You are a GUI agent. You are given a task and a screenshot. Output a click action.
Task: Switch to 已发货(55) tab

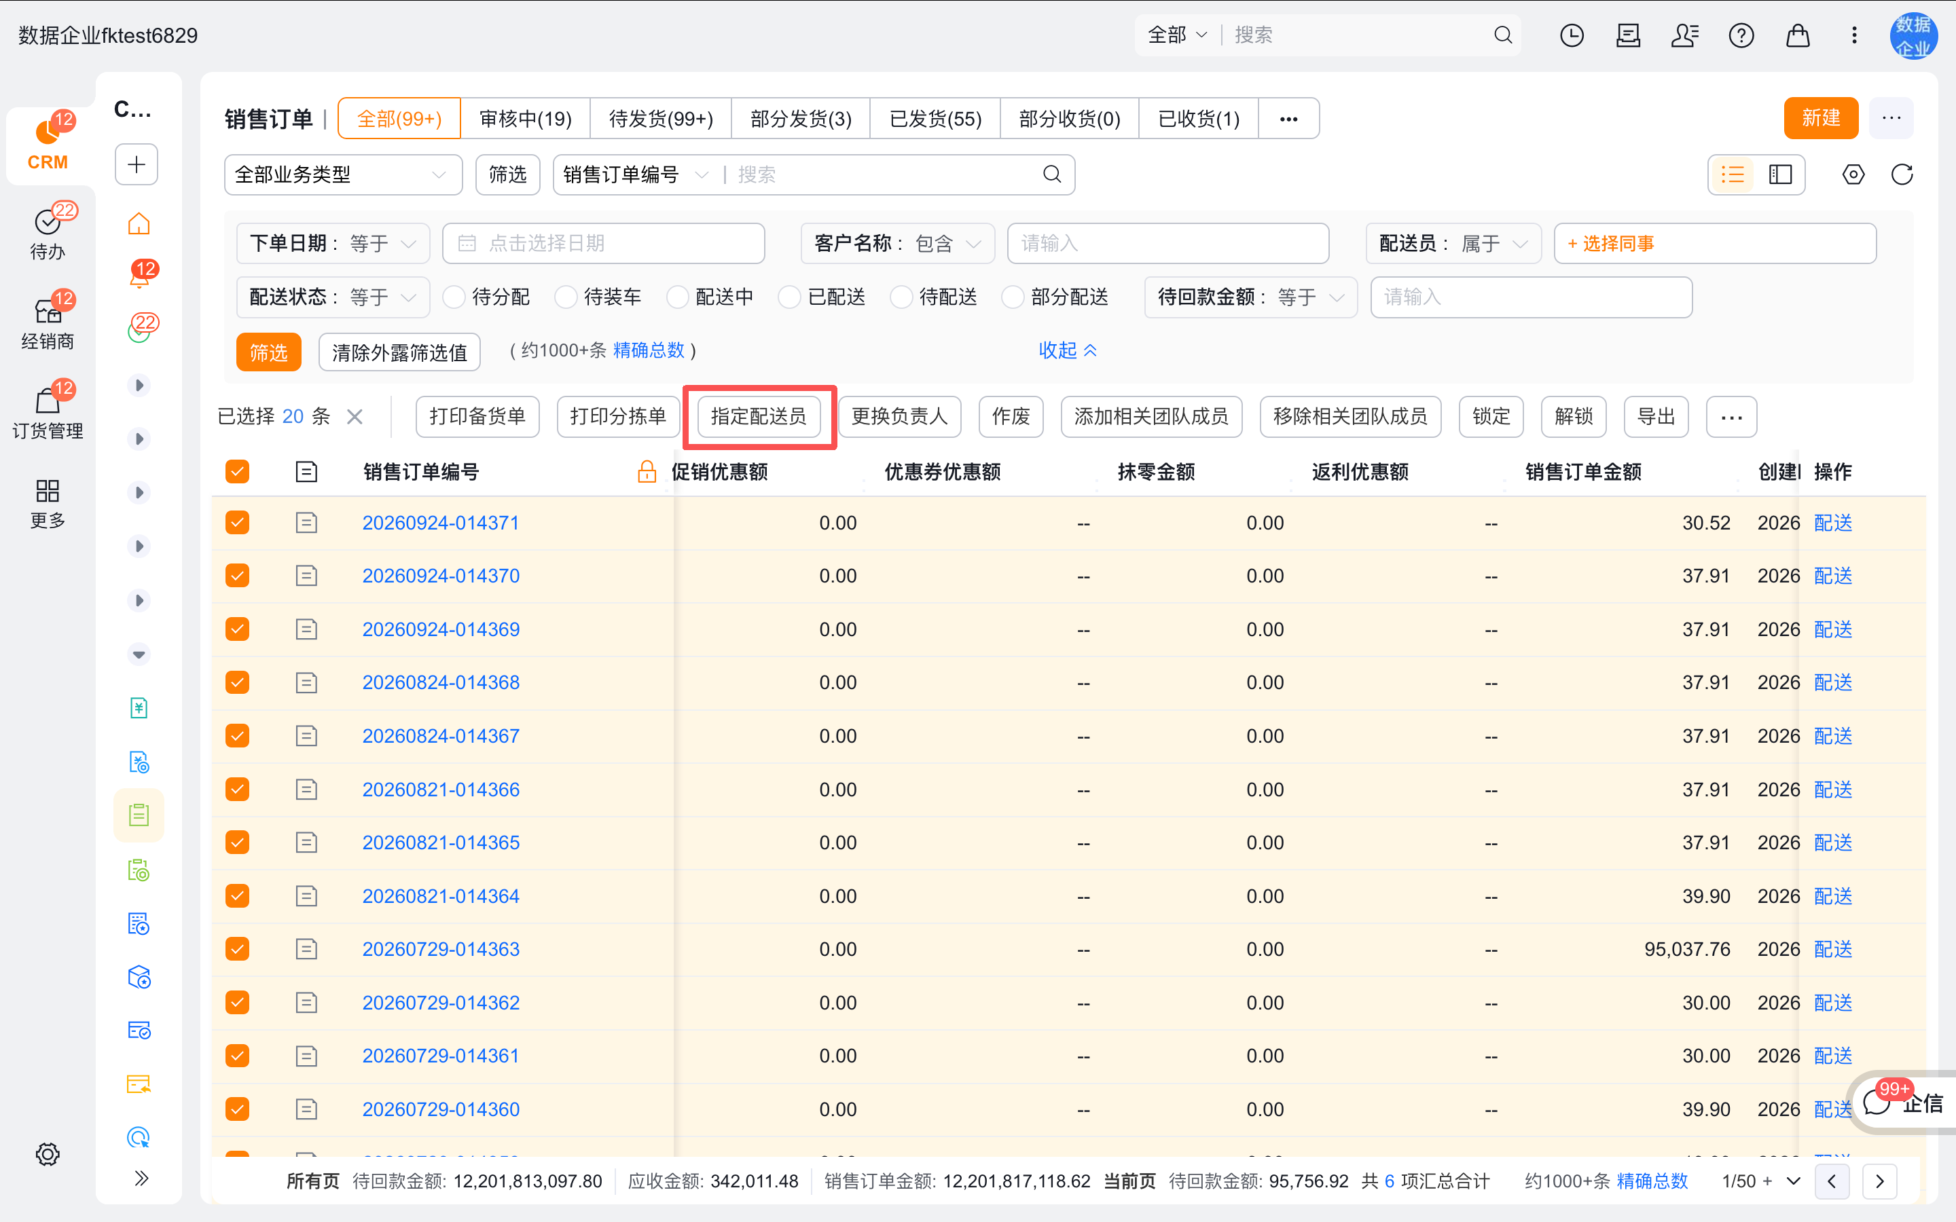click(x=935, y=119)
